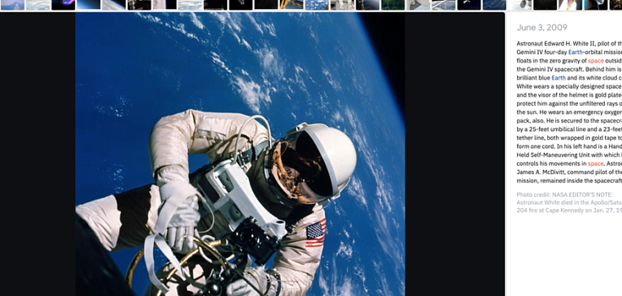Click the main astronaut spacewalk photo
The width and height of the screenshot is (622, 296).
point(240,155)
